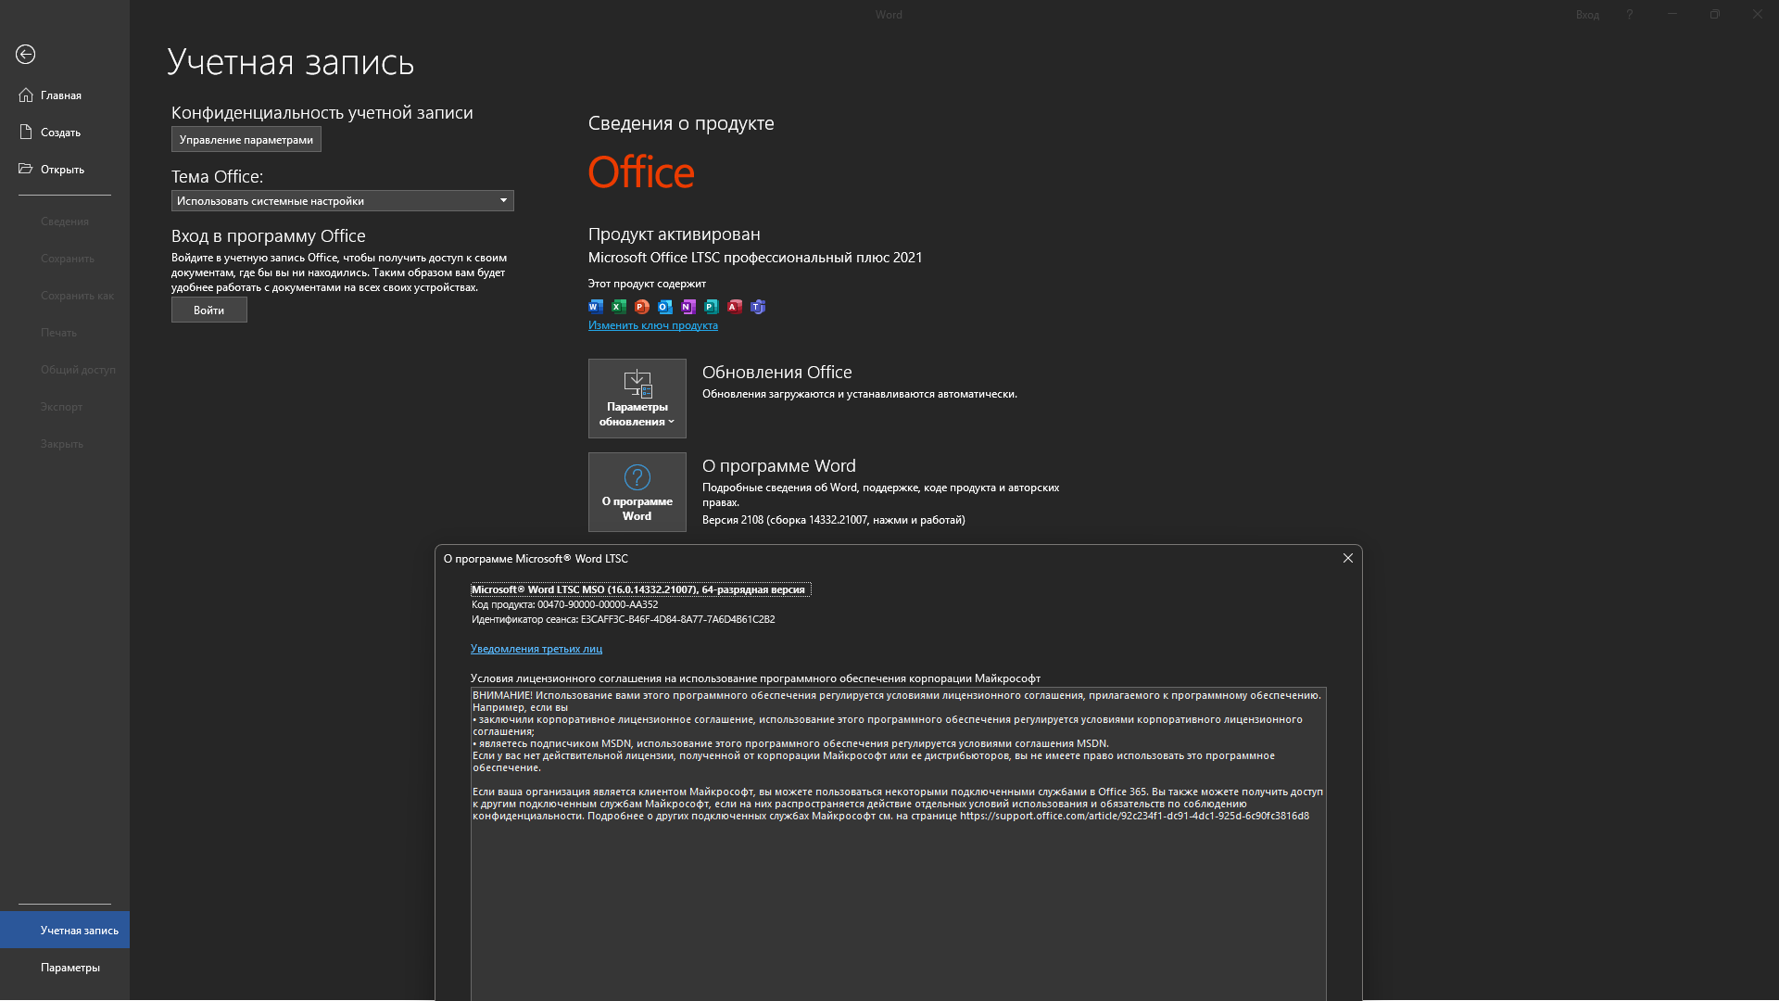
Task: Go to the Создать menu item
Action: tap(60, 133)
